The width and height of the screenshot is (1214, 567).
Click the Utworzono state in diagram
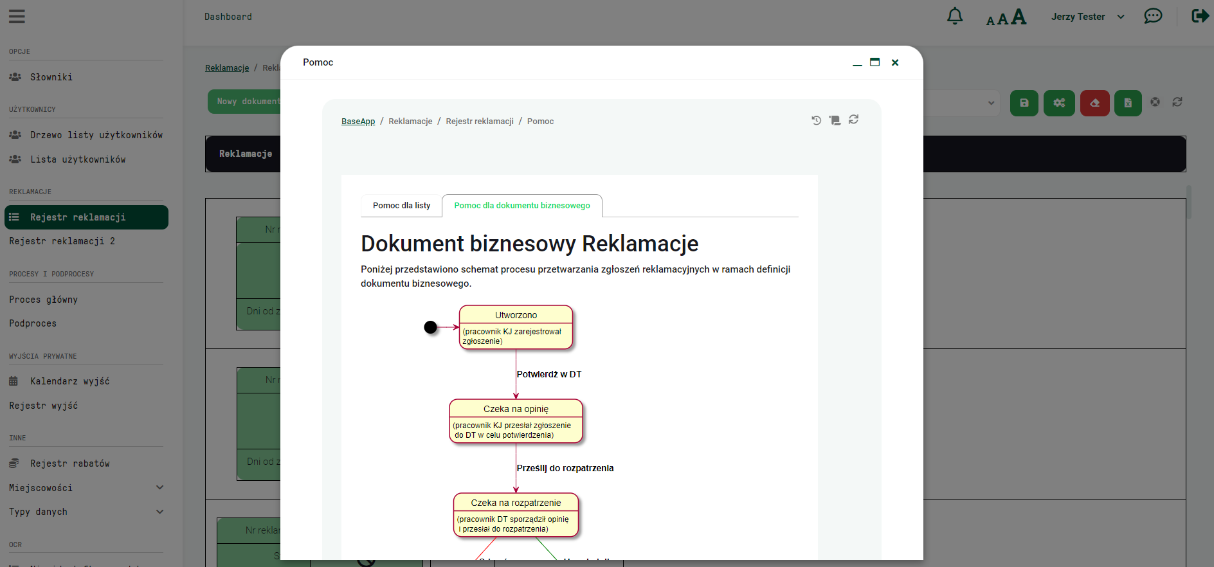point(516,315)
